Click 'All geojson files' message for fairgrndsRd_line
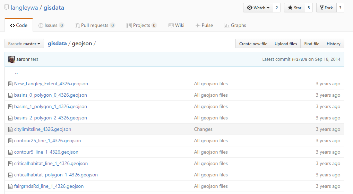The height and width of the screenshot is (194, 353). click(x=211, y=186)
